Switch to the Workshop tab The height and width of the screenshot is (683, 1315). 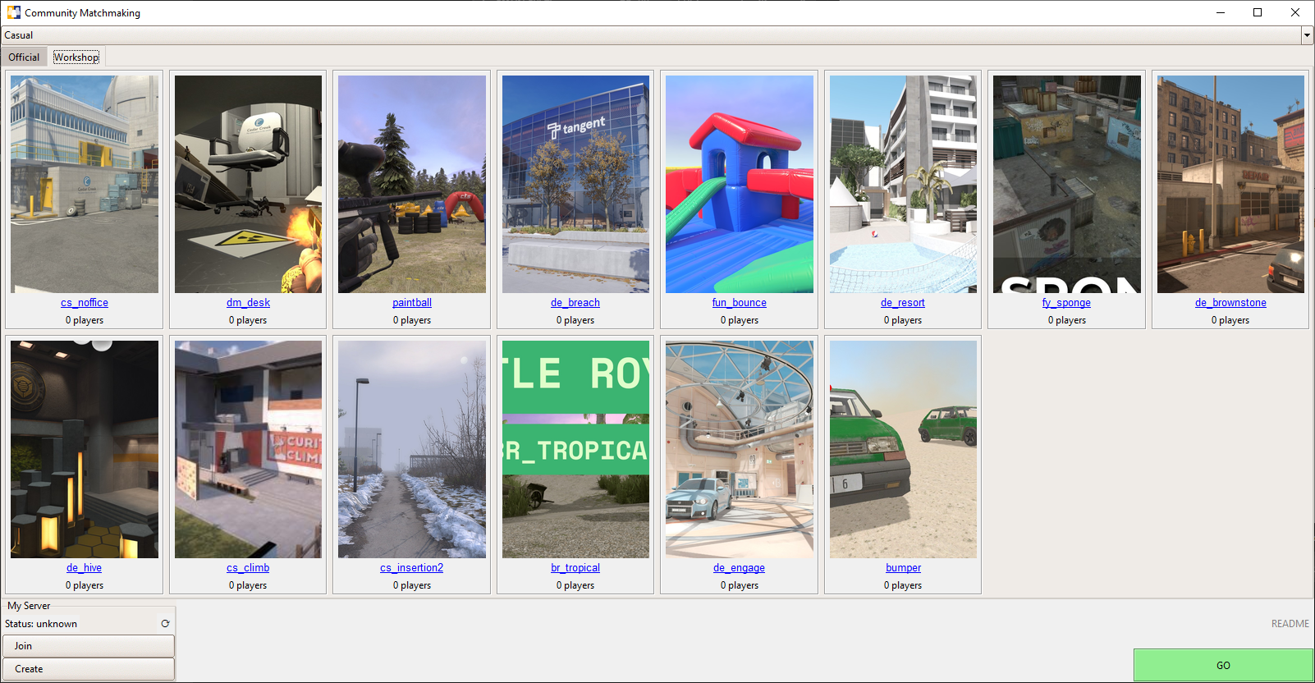point(76,57)
